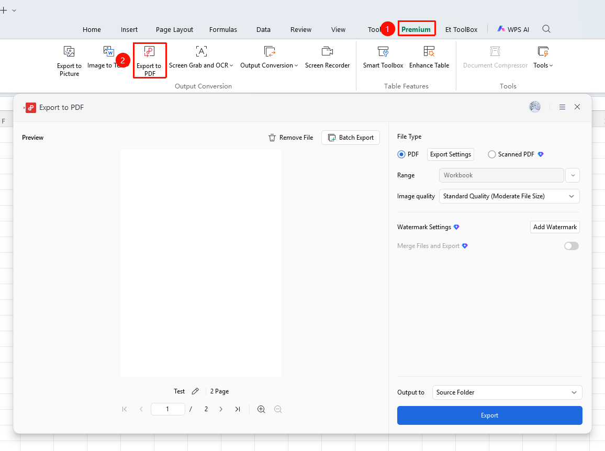Click the Remove File trash icon
Screen dimensions: 605x451
pos(272,138)
